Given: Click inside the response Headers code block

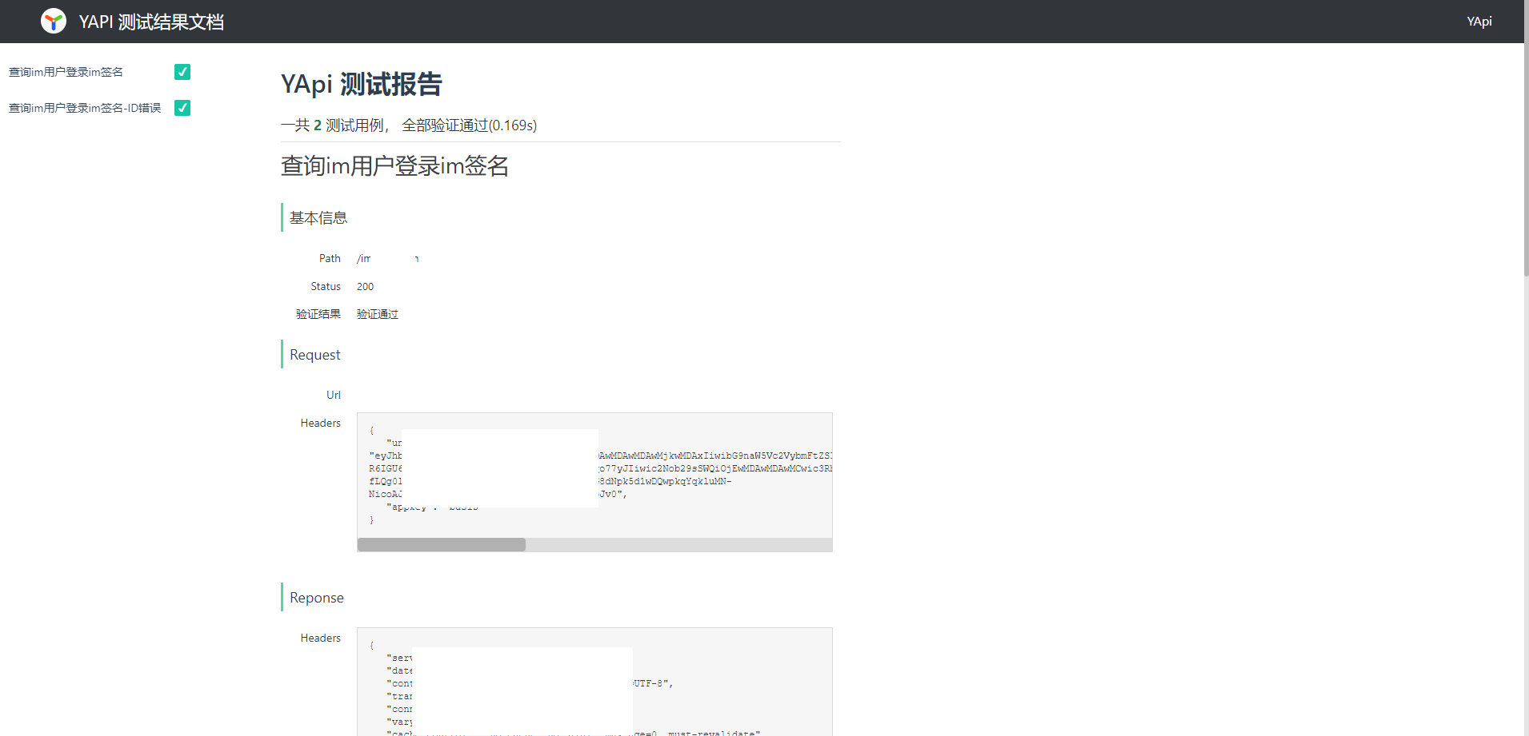Looking at the screenshot, I should coord(594,682).
